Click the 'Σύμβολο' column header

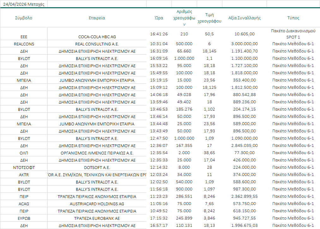24,18
